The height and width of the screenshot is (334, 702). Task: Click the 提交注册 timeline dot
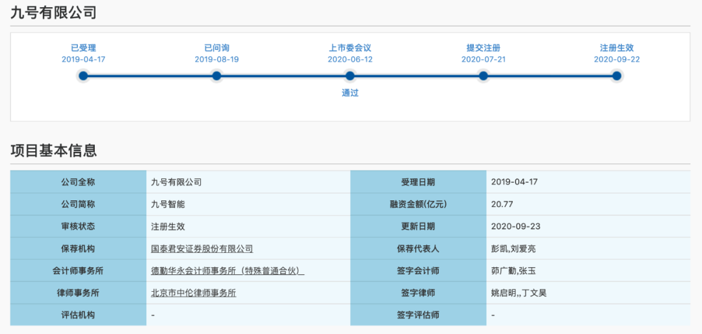tap(483, 77)
